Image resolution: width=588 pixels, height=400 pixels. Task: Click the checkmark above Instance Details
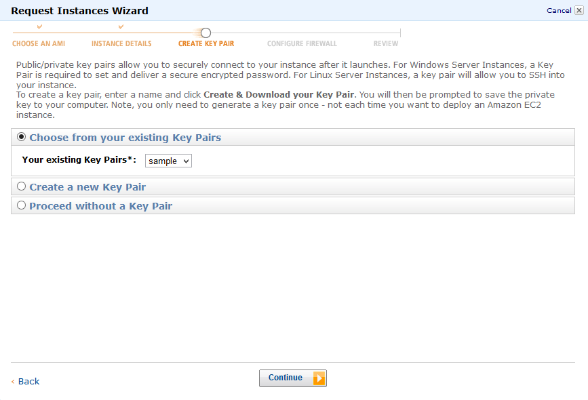(x=121, y=26)
